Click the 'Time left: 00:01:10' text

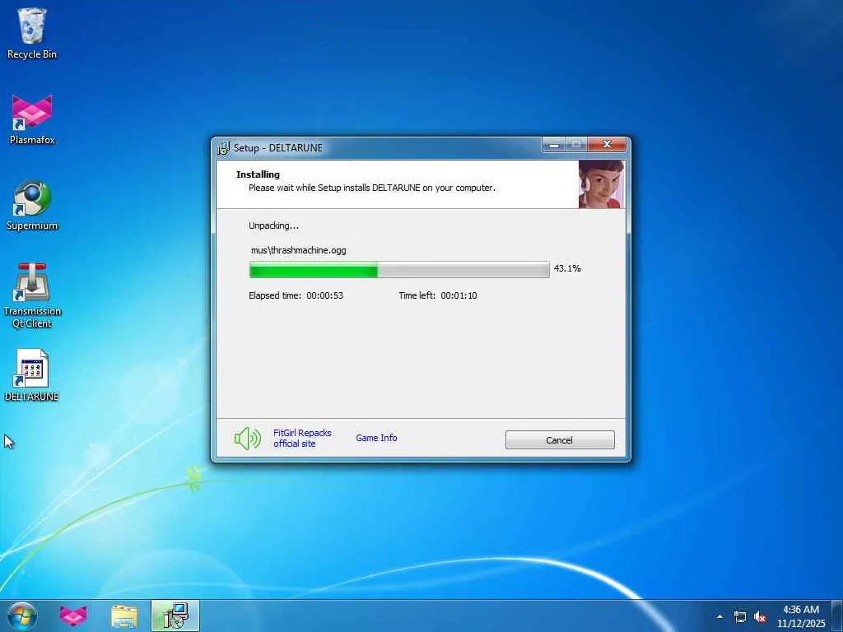[x=438, y=295]
